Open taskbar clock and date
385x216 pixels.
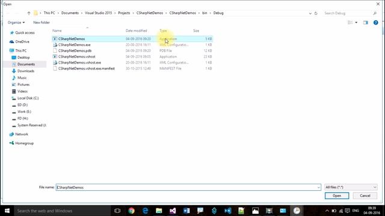(372, 211)
